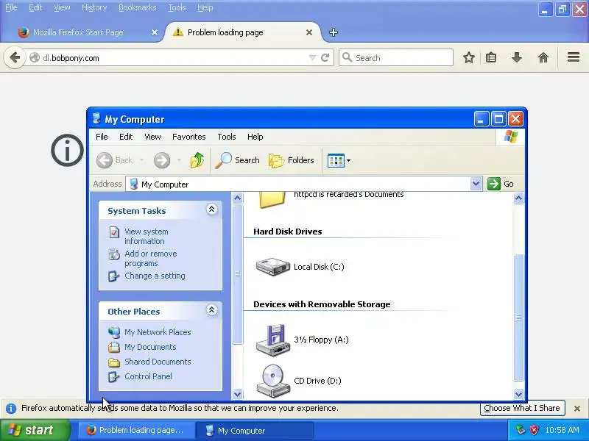Image resolution: width=589 pixels, height=441 pixels.
Task: Open the Firefox hamburger menu
Action: [574, 57]
